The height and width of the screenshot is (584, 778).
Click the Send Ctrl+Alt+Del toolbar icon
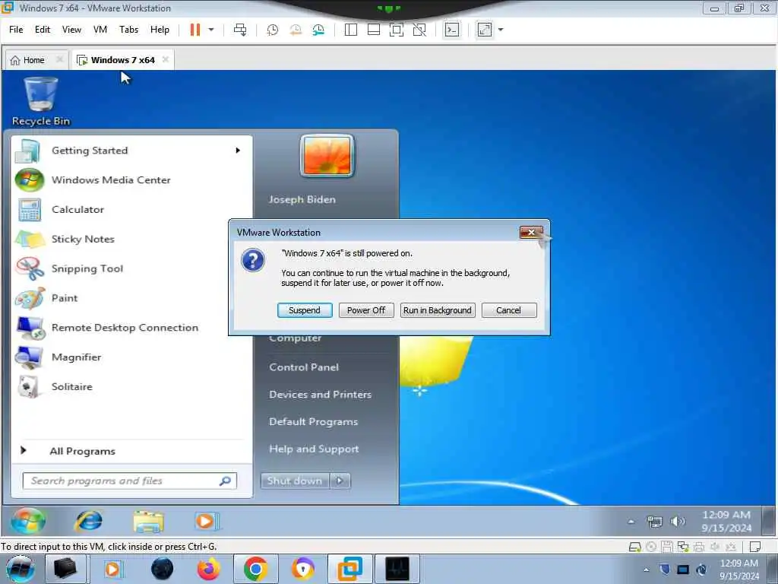point(240,30)
